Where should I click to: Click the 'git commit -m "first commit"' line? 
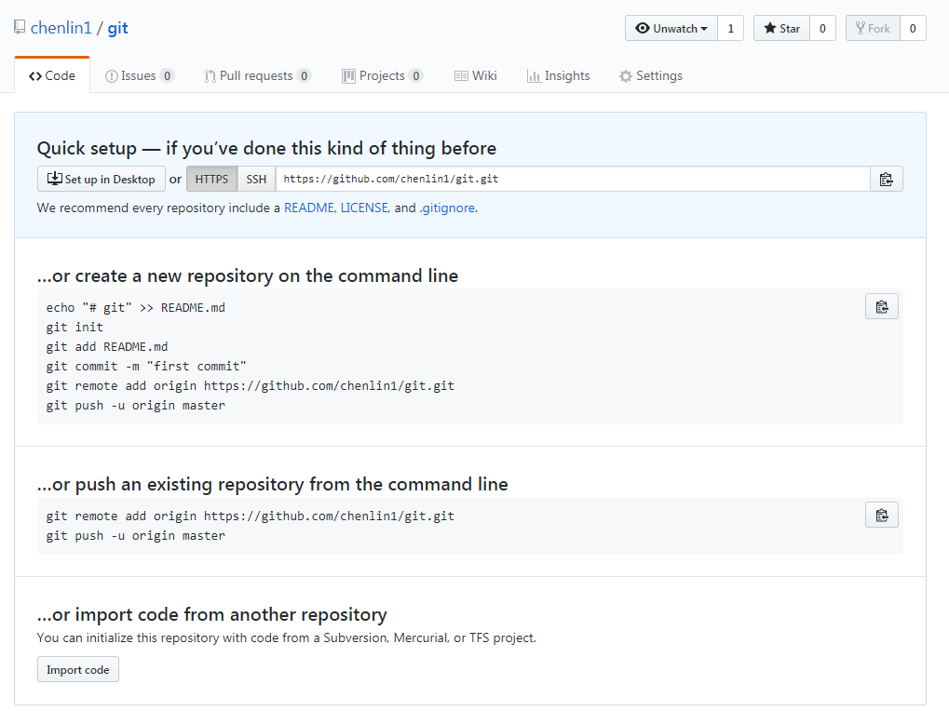click(x=146, y=367)
